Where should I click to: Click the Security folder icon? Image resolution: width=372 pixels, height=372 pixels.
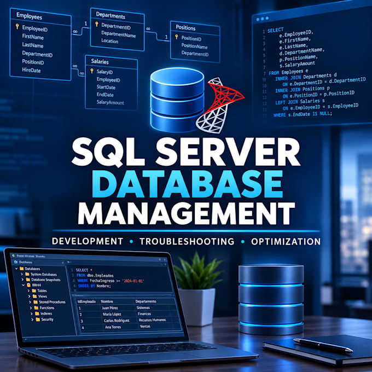pos(38,319)
